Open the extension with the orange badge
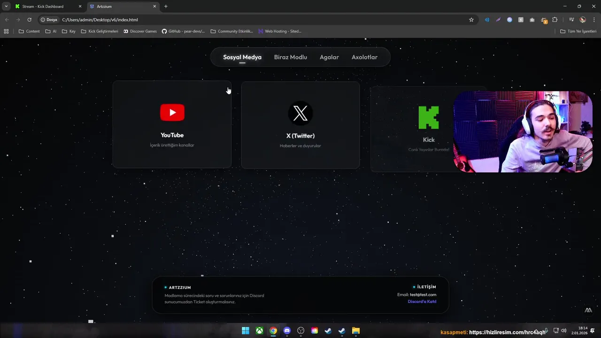The width and height of the screenshot is (601, 338). pos(544,20)
